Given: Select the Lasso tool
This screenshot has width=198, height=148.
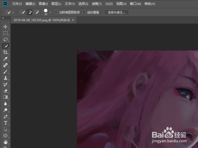Looking at the screenshot, I should point(5,39).
